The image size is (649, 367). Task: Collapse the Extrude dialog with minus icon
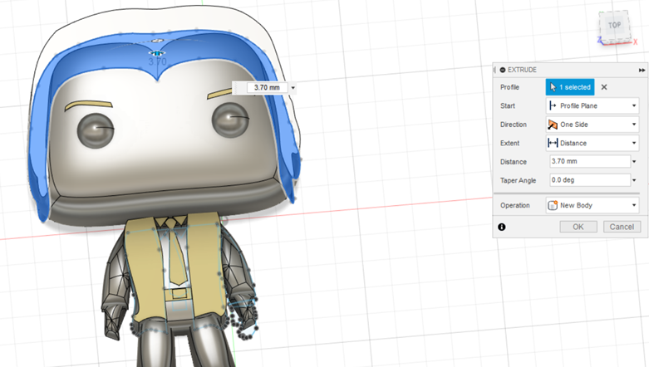(503, 70)
